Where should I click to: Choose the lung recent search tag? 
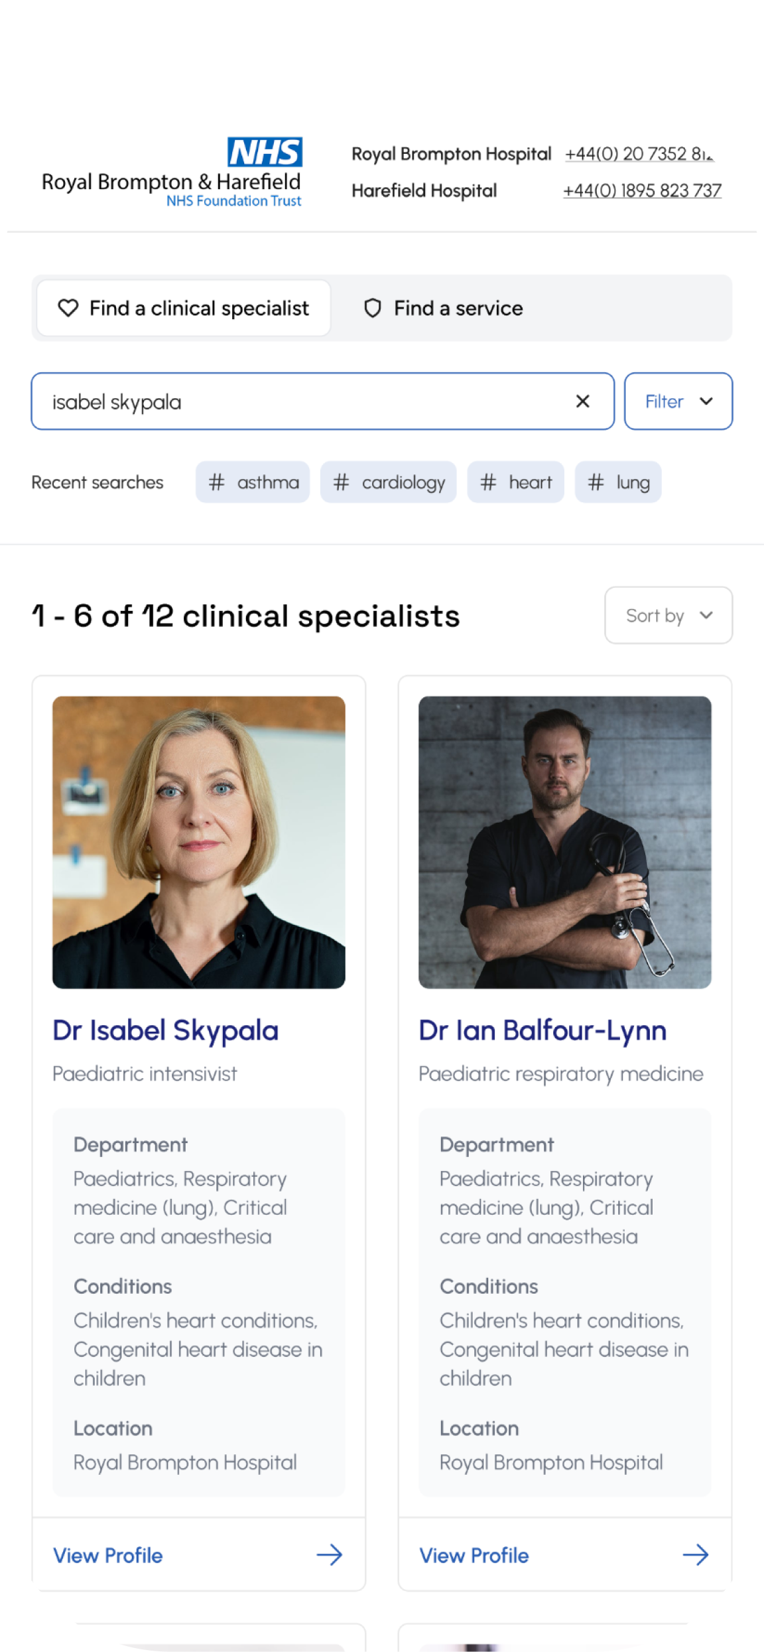coord(618,482)
